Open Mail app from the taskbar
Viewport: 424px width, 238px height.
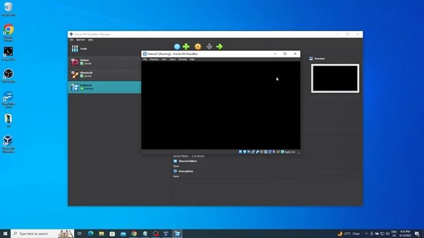pyautogui.click(x=123, y=233)
